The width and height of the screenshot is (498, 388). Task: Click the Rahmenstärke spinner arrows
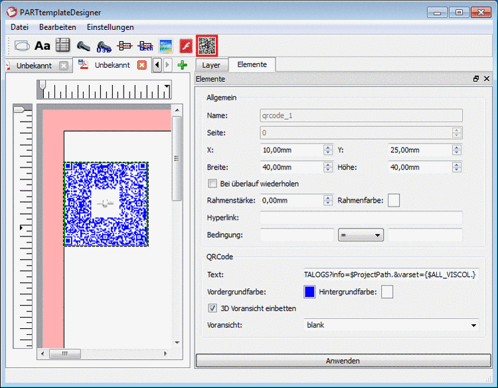[328, 201]
